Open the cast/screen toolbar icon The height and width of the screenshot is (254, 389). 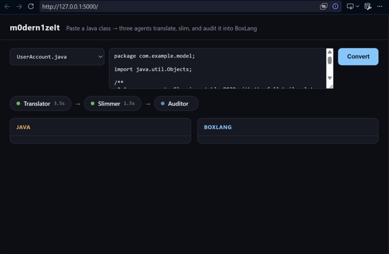pyautogui.click(x=350, y=6)
